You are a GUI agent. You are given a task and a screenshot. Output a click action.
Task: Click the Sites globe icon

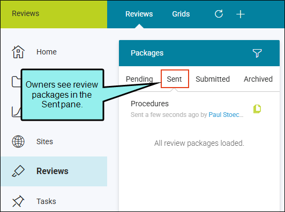pos(18,142)
